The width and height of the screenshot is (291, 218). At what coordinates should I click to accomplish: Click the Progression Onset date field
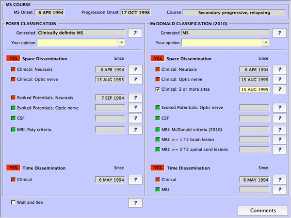(x=135, y=13)
